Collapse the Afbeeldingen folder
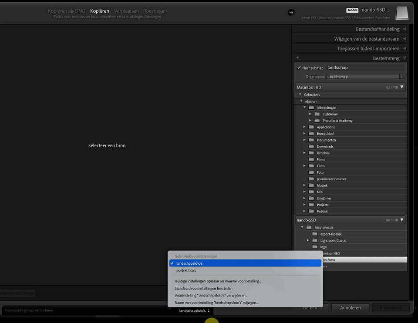This screenshot has height=323, width=418. [x=304, y=108]
